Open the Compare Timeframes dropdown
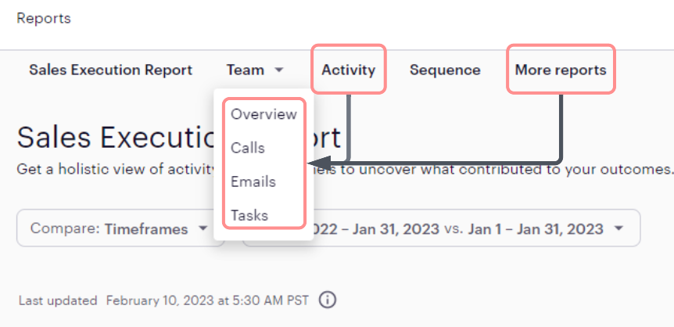 pos(120,228)
